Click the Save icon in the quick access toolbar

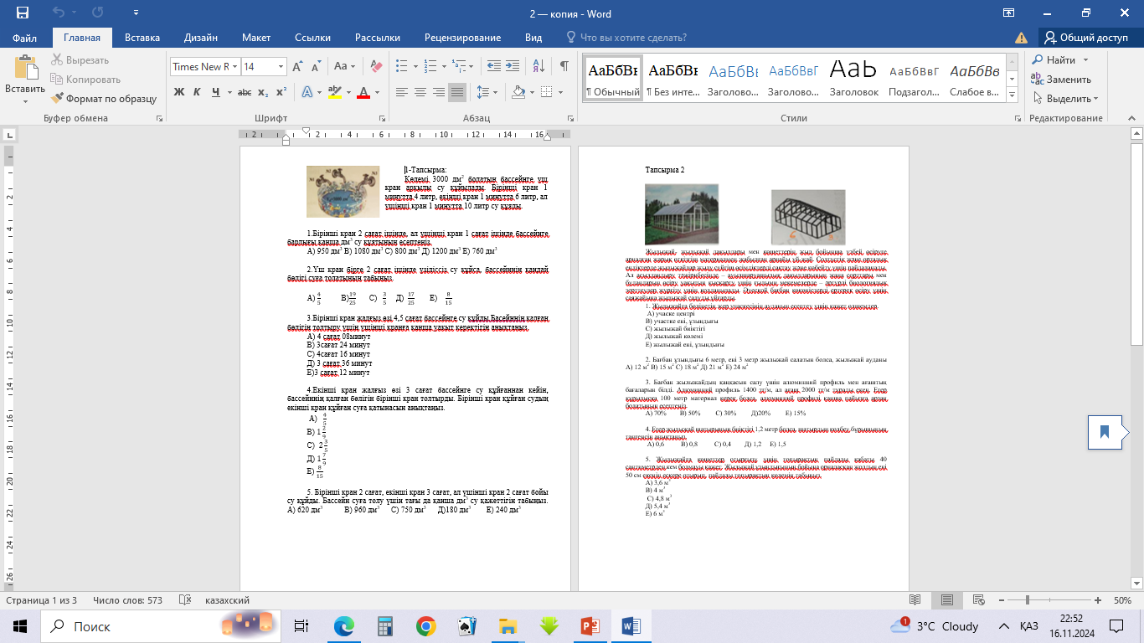point(23,13)
